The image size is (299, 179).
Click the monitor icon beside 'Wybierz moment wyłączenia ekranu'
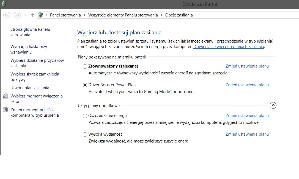[6, 96]
